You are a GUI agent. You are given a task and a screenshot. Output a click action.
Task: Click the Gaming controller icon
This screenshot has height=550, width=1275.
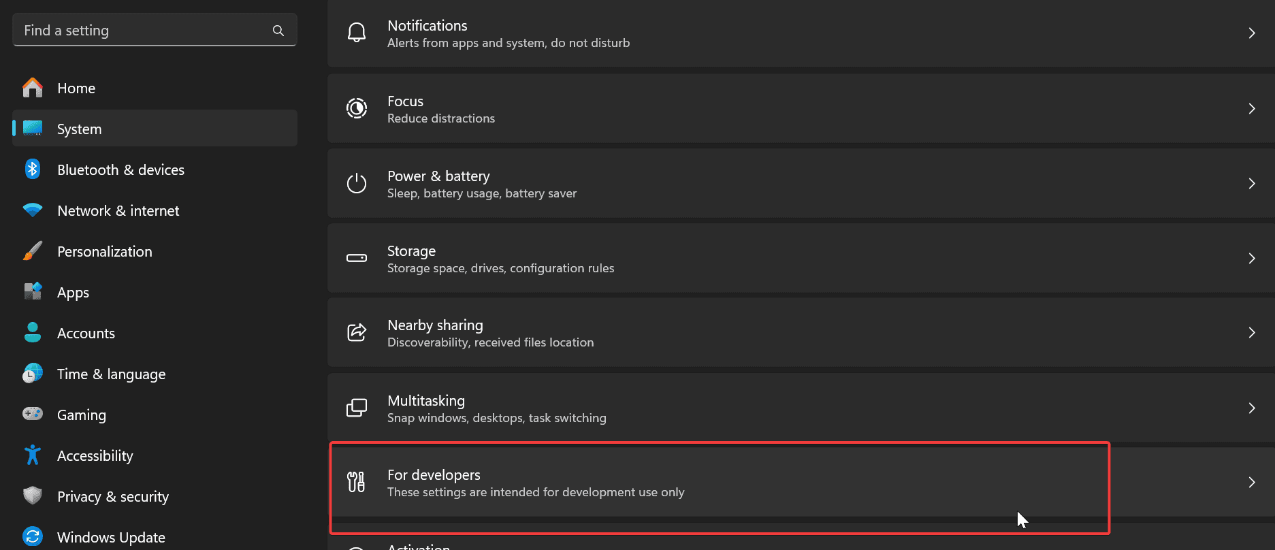[32, 414]
